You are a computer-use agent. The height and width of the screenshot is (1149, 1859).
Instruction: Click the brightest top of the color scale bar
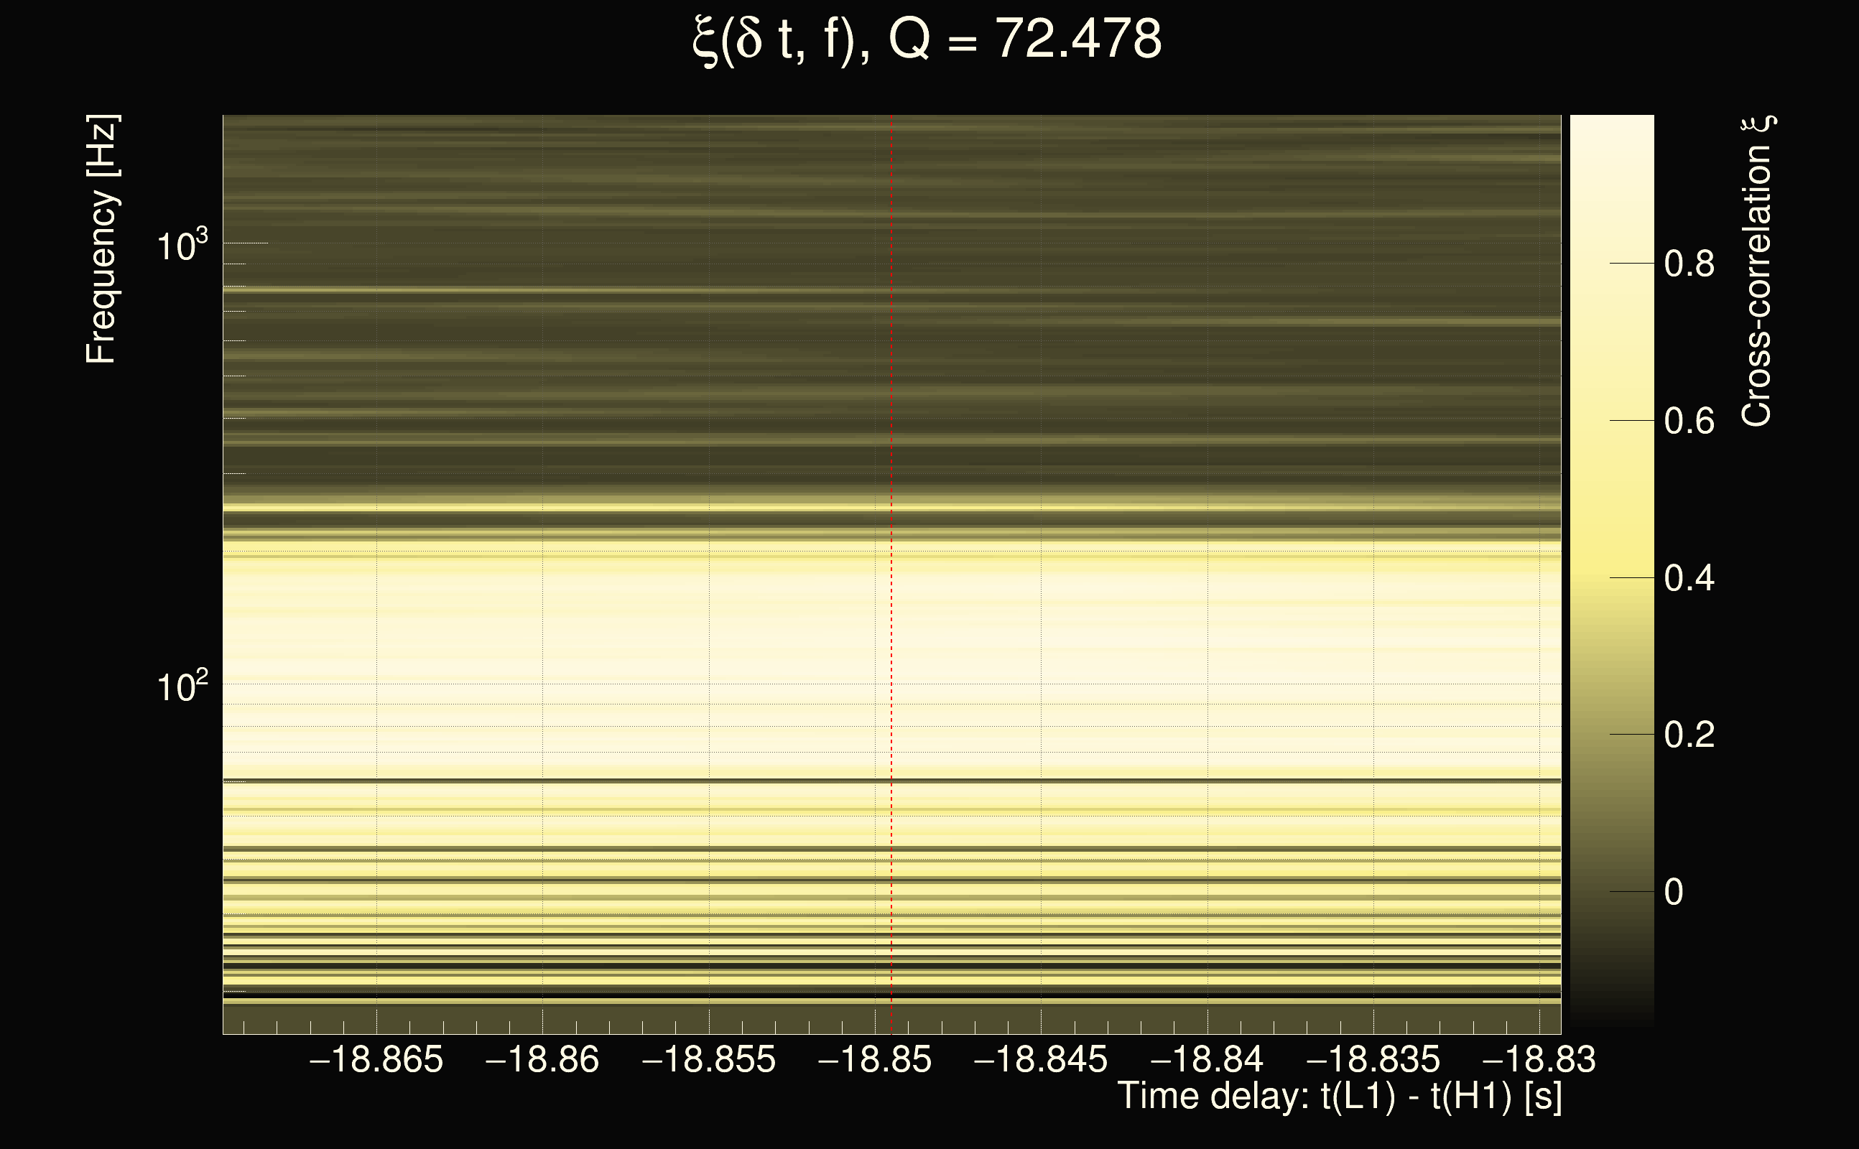(1612, 123)
